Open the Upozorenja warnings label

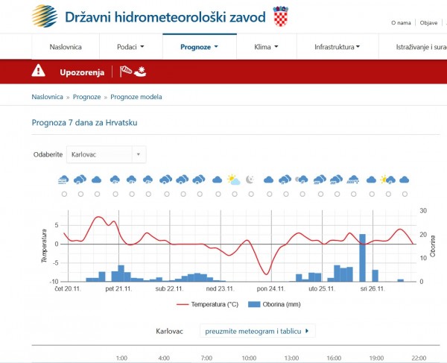coord(82,72)
